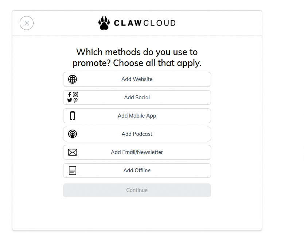Select the Add Website option
The image size is (304, 245).
pos(137,79)
